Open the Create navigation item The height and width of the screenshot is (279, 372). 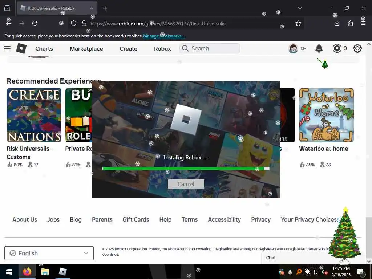(x=129, y=49)
